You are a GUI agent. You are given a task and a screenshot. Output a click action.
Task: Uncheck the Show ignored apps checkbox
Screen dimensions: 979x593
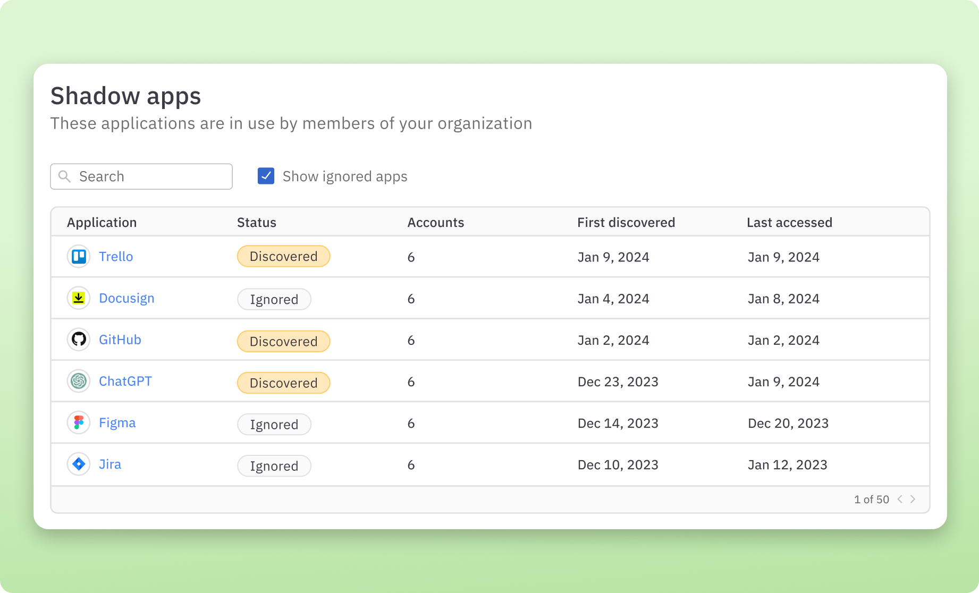(266, 176)
